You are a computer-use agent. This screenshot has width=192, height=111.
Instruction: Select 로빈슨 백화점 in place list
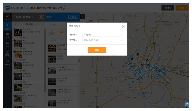62,70
